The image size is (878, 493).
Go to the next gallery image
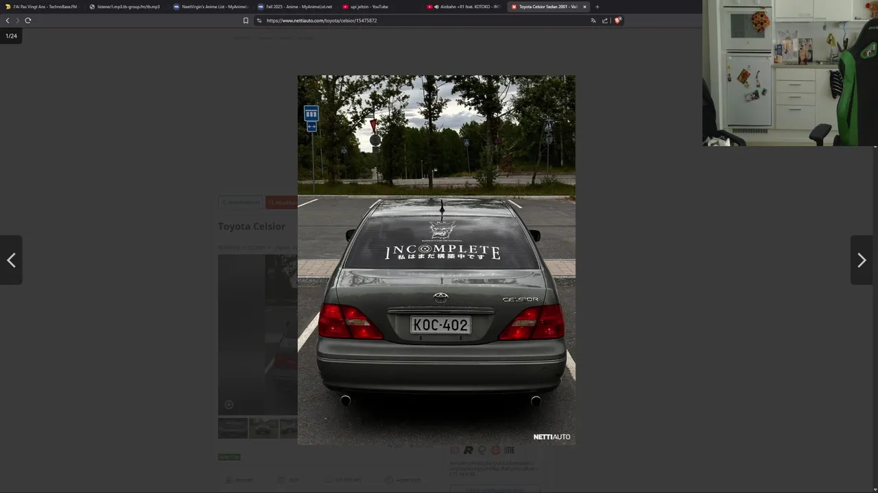click(862, 260)
